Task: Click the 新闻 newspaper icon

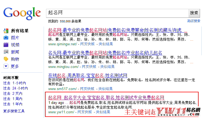Action: pos(6,52)
